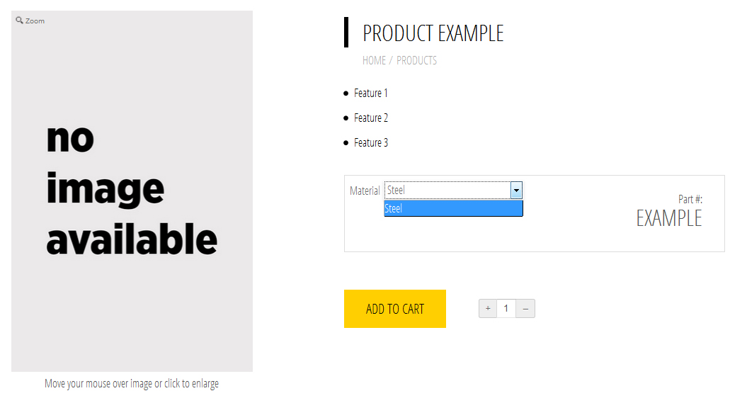Decrease quantity with the minus button

[x=525, y=309]
